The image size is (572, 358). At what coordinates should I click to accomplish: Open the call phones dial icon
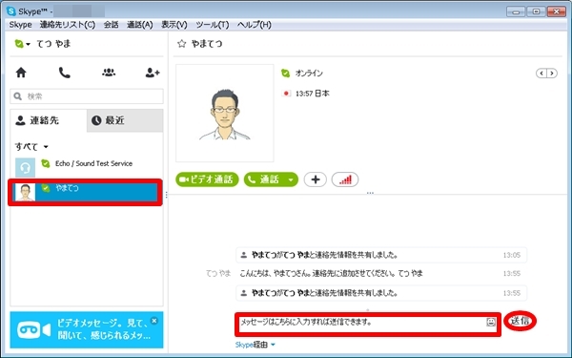coord(65,73)
